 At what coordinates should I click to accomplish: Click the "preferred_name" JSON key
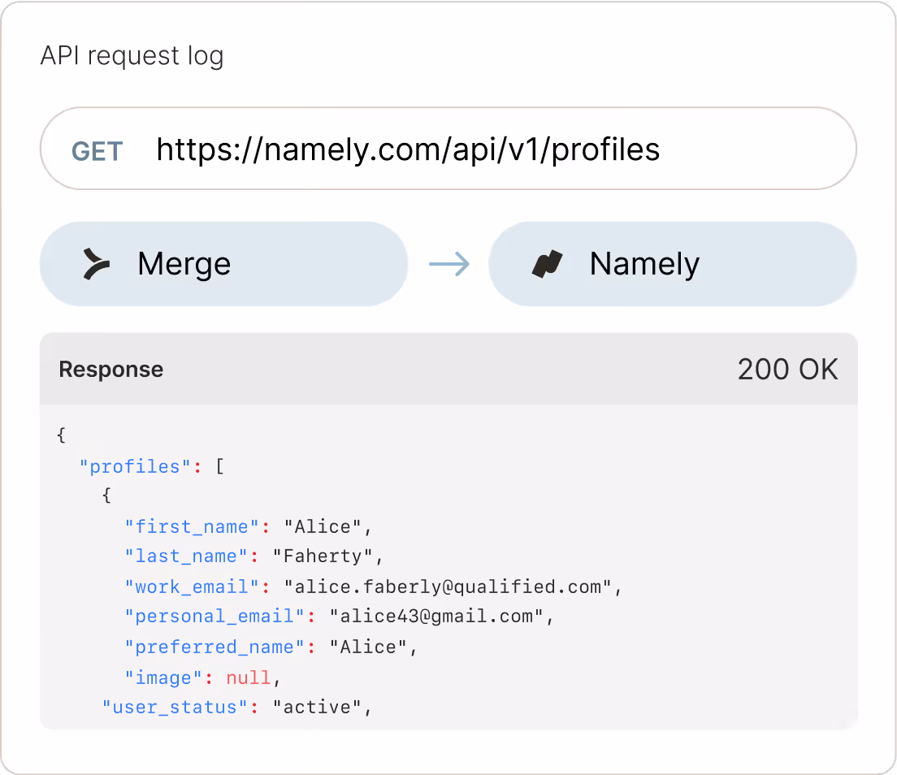[x=214, y=647]
